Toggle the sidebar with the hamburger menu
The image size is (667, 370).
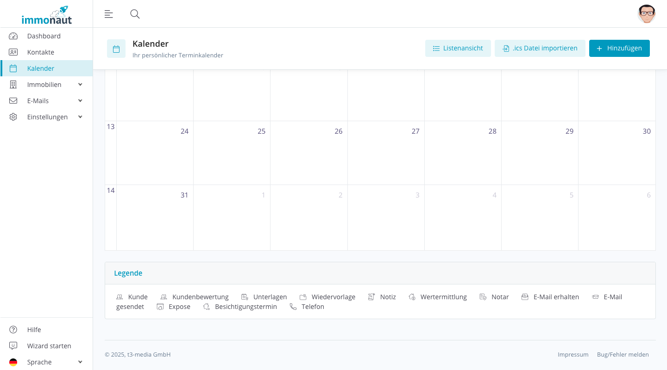pyautogui.click(x=108, y=14)
